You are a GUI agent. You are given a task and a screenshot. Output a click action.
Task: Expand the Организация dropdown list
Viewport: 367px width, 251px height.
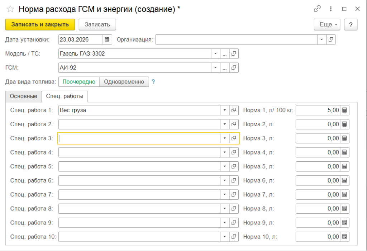pos(321,39)
